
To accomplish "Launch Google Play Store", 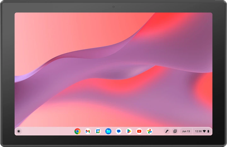I will click(129, 131).
